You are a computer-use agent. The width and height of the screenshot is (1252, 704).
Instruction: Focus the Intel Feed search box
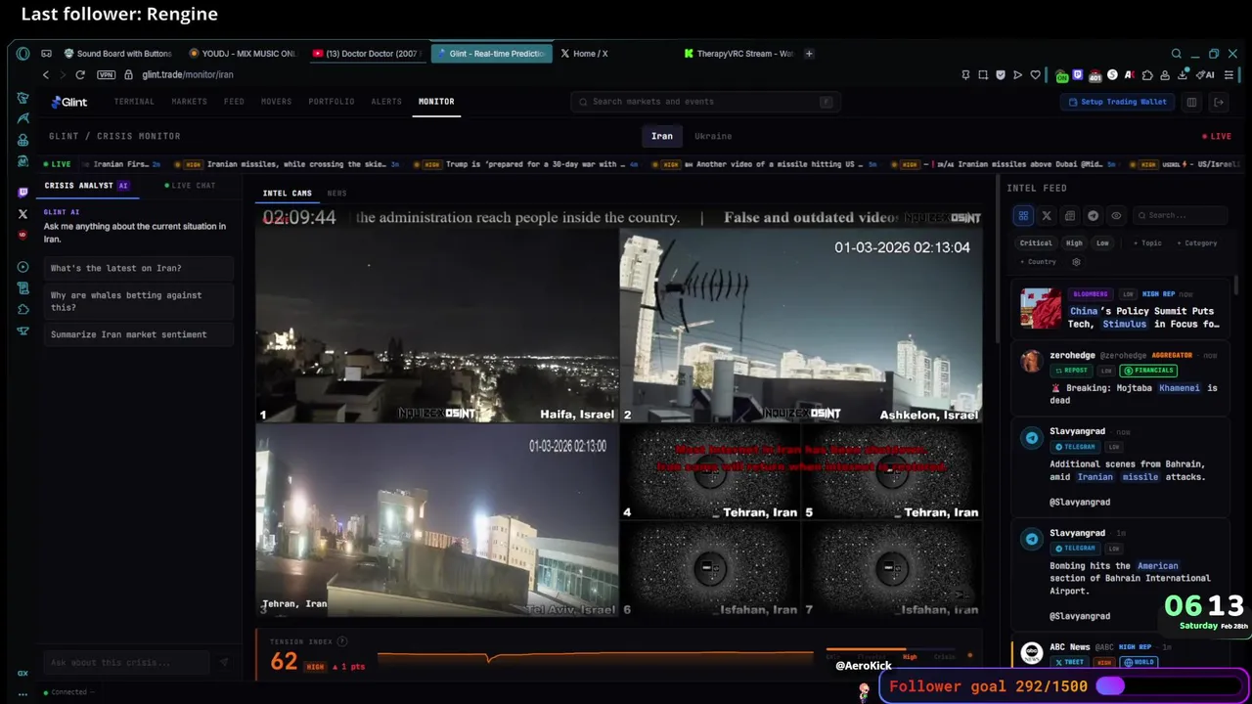(1182, 215)
